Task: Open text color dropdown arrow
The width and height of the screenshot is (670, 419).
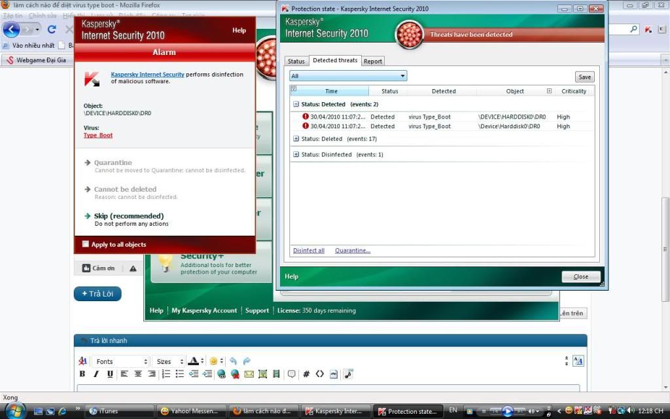Action: pos(202,361)
